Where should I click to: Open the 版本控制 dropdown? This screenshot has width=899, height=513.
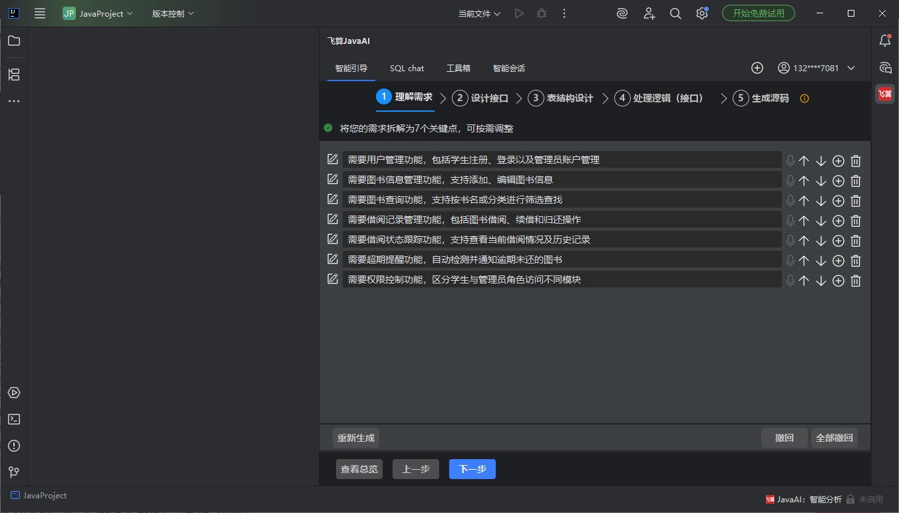pos(173,13)
